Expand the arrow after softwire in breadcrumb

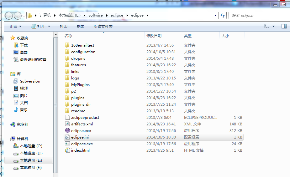point(107,15)
